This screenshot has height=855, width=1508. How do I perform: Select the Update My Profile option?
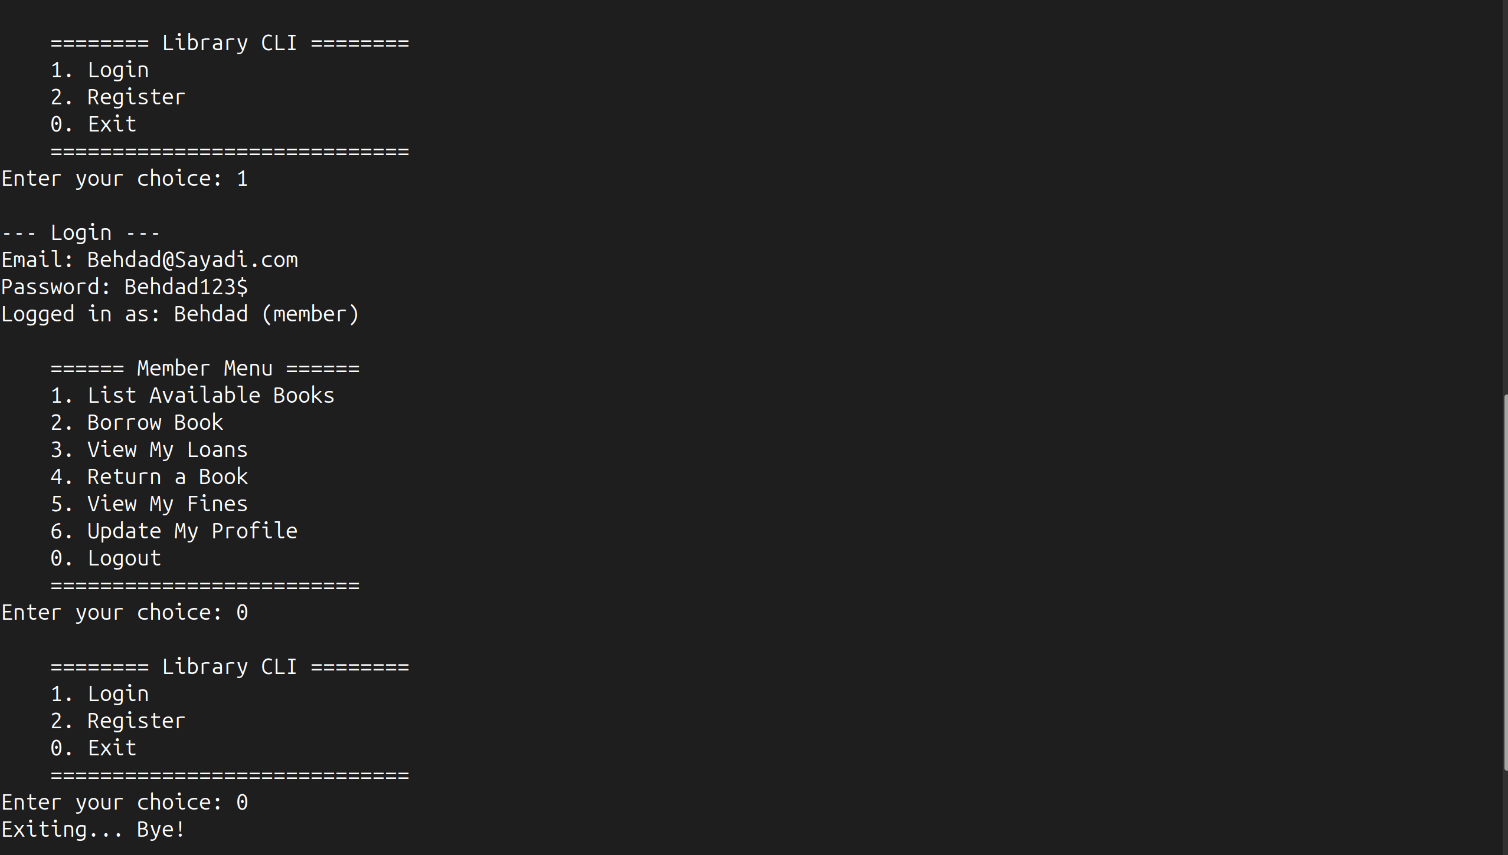tap(192, 531)
